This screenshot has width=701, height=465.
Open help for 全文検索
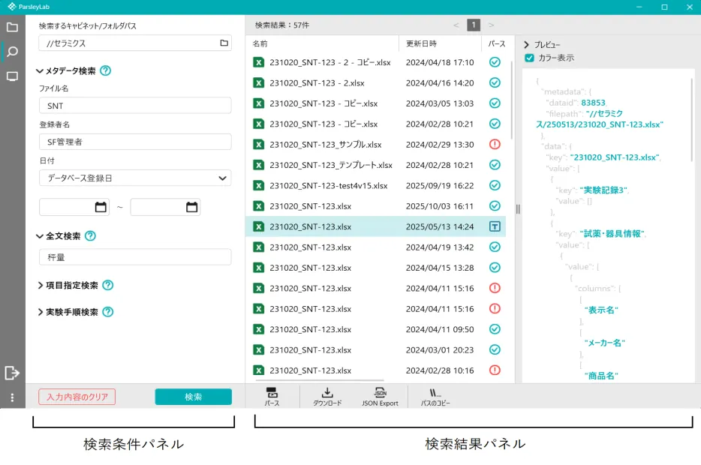(90, 235)
